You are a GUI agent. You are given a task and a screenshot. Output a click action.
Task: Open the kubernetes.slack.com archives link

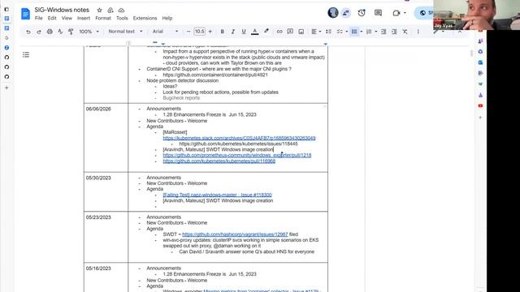(x=239, y=138)
